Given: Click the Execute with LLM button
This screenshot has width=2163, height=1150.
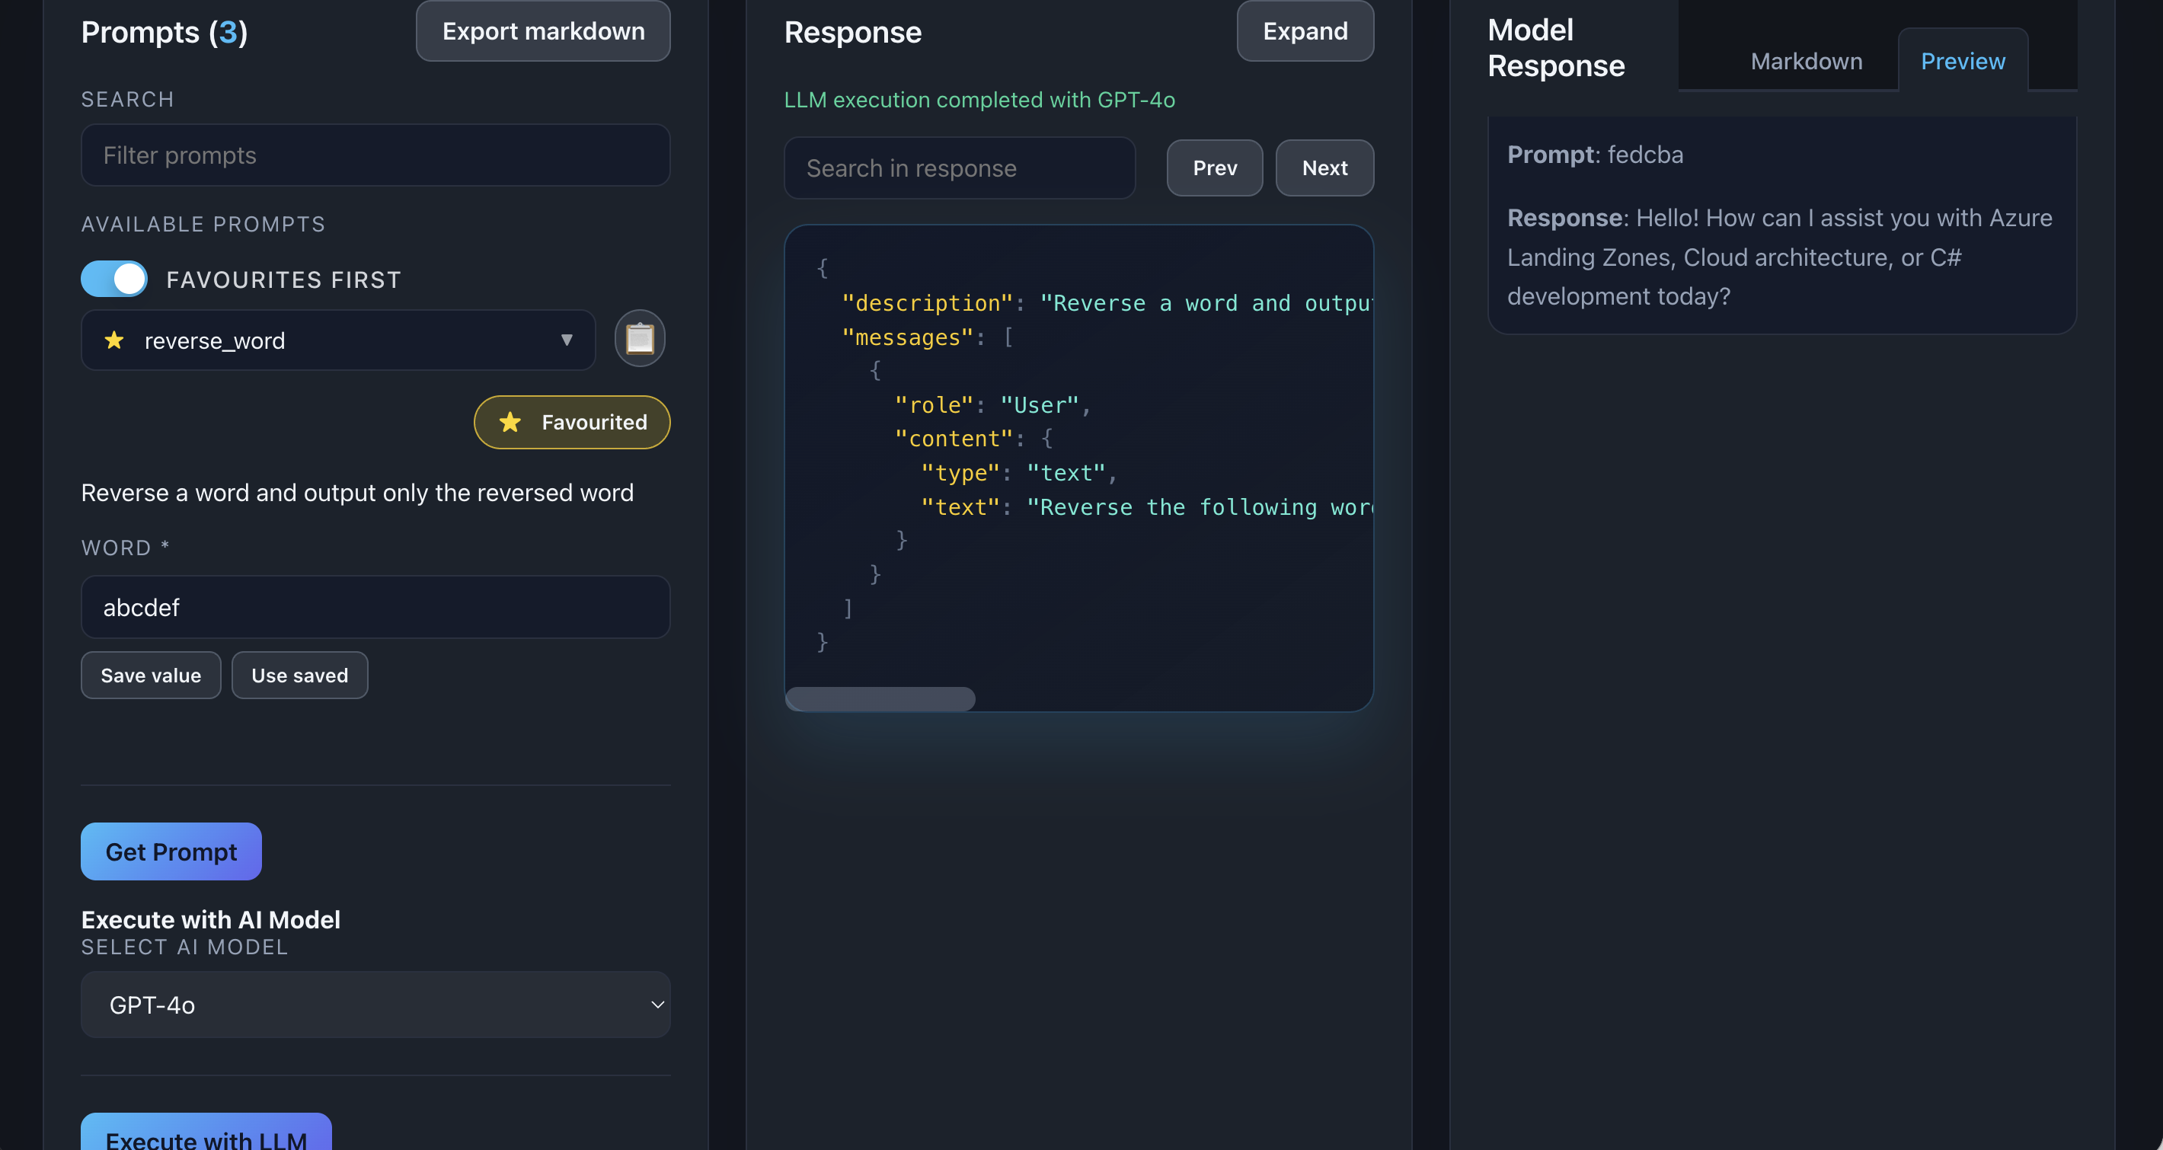Looking at the screenshot, I should point(206,1135).
